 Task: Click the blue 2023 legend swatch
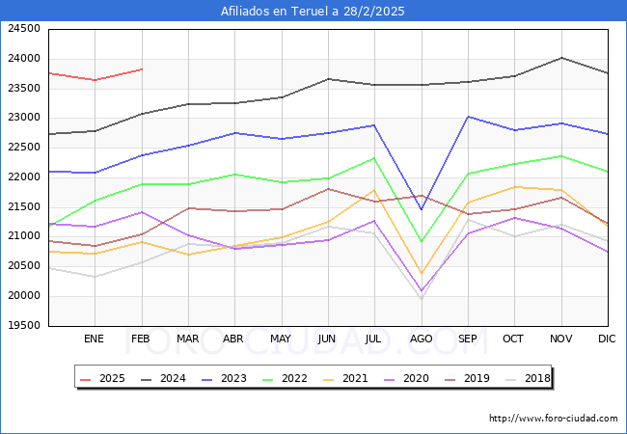click(207, 379)
